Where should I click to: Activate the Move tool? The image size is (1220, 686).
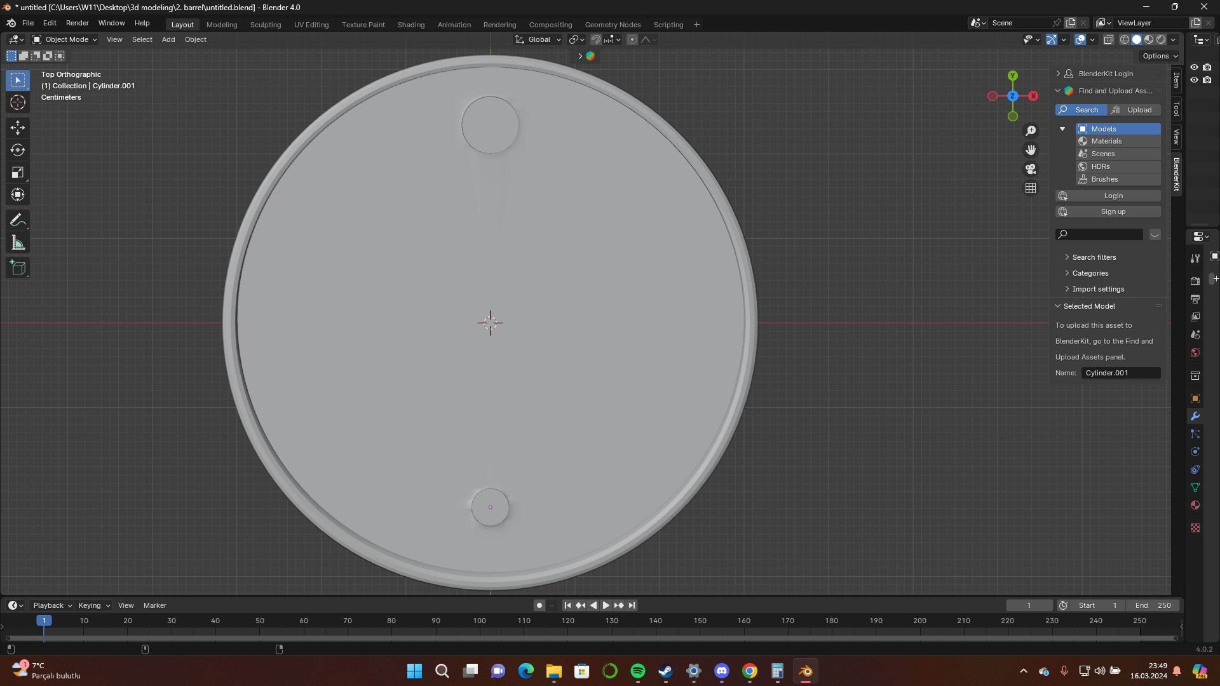pos(18,128)
